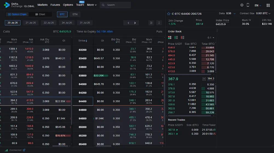Screen dimensions: 274x153
Task: Show the asks-only order book view icon
Action: (x=182, y=38)
